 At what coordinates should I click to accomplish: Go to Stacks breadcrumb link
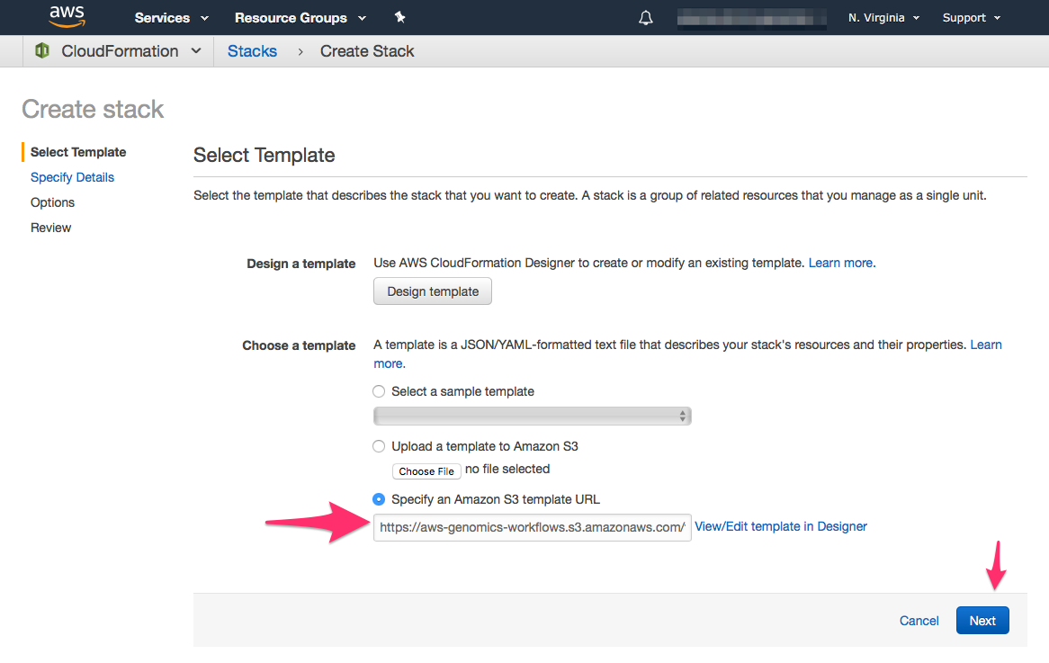(x=252, y=51)
